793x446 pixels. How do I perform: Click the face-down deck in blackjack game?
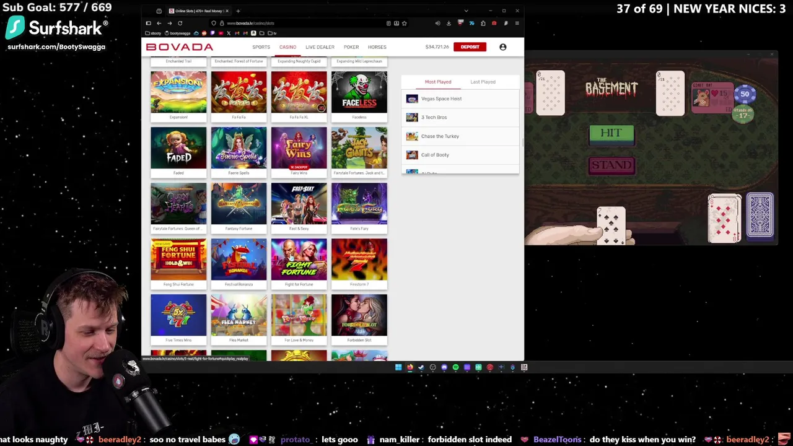tap(760, 216)
